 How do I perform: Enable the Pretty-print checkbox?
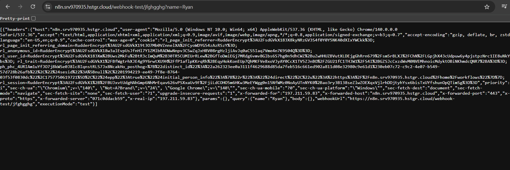coord(34,18)
